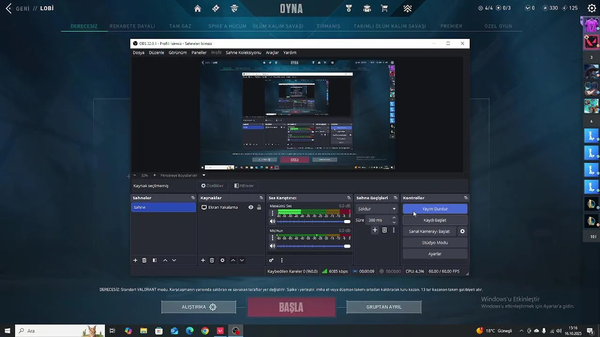Open Valorant home icon

[x=198, y=8]
